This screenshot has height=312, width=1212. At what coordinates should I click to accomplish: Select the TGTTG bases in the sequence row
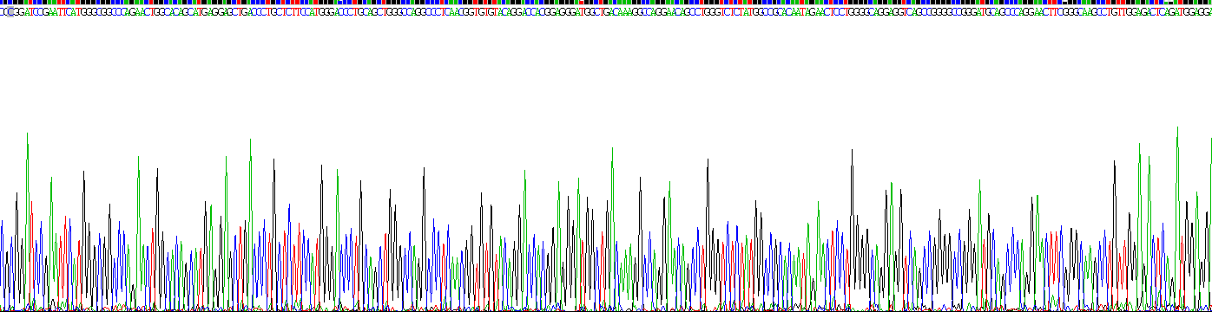point(1119,12)
